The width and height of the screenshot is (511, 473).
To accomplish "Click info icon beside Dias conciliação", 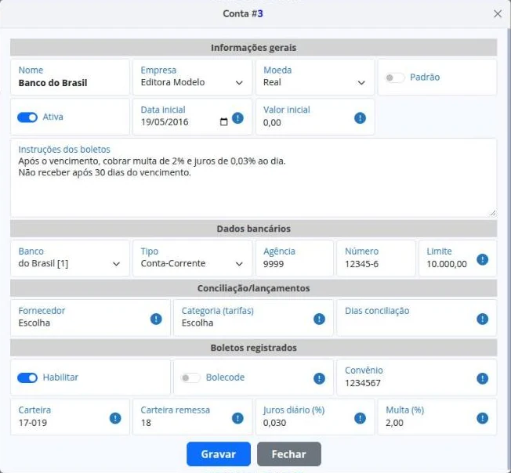I will pyautogui.click(x=482, y=319).
